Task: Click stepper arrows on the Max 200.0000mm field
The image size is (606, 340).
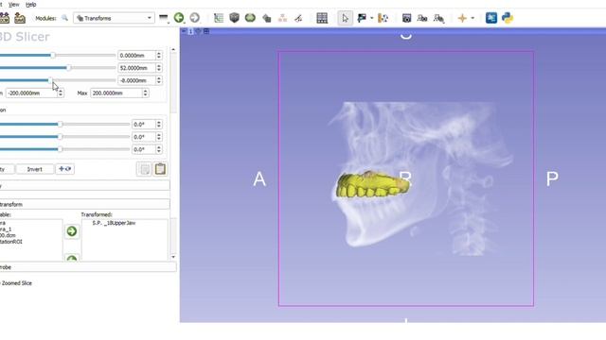Action: point(145,93)
